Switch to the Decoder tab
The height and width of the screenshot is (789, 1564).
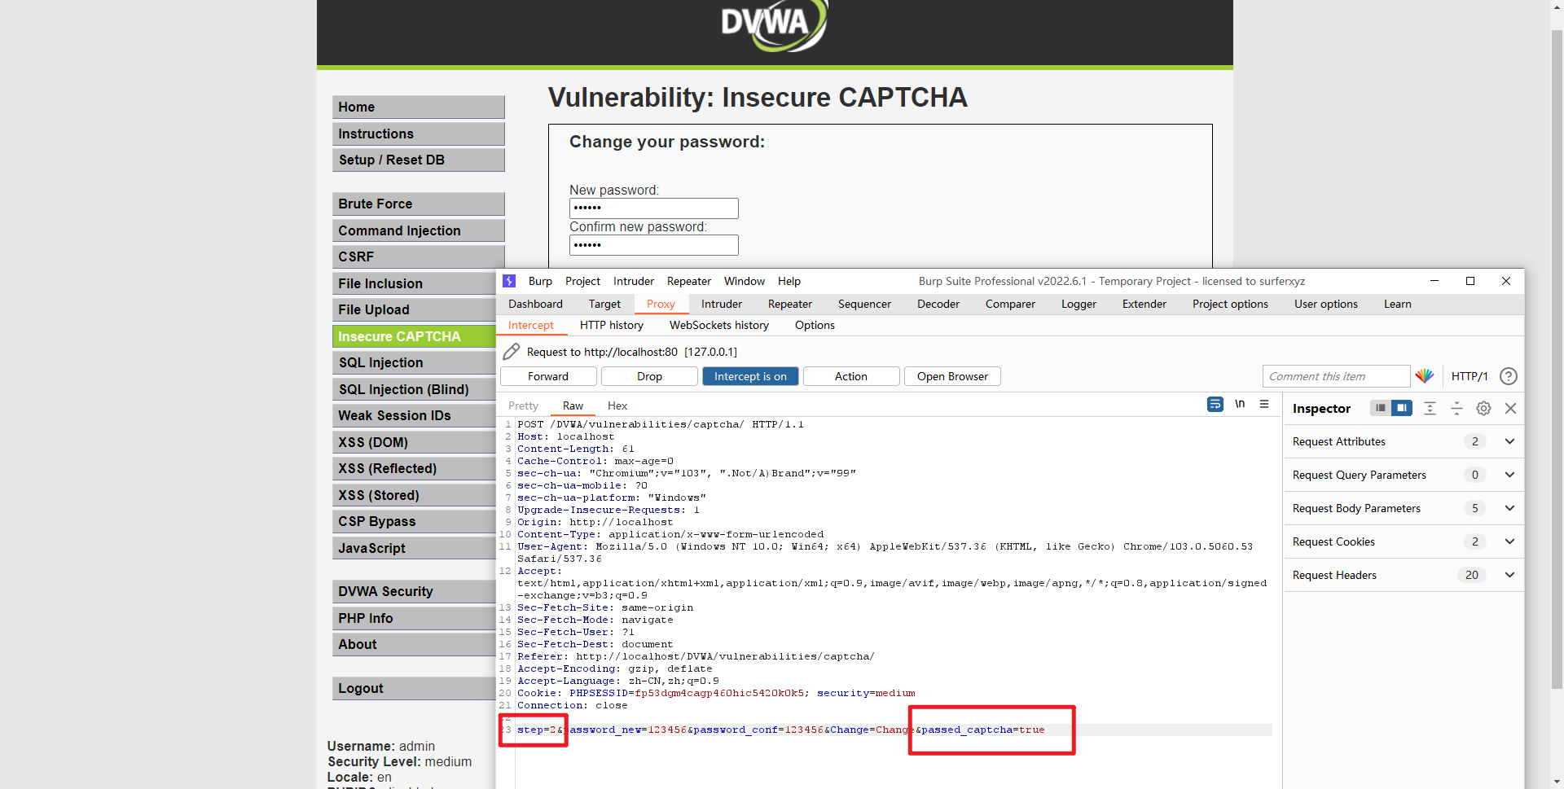pos(938,304)
